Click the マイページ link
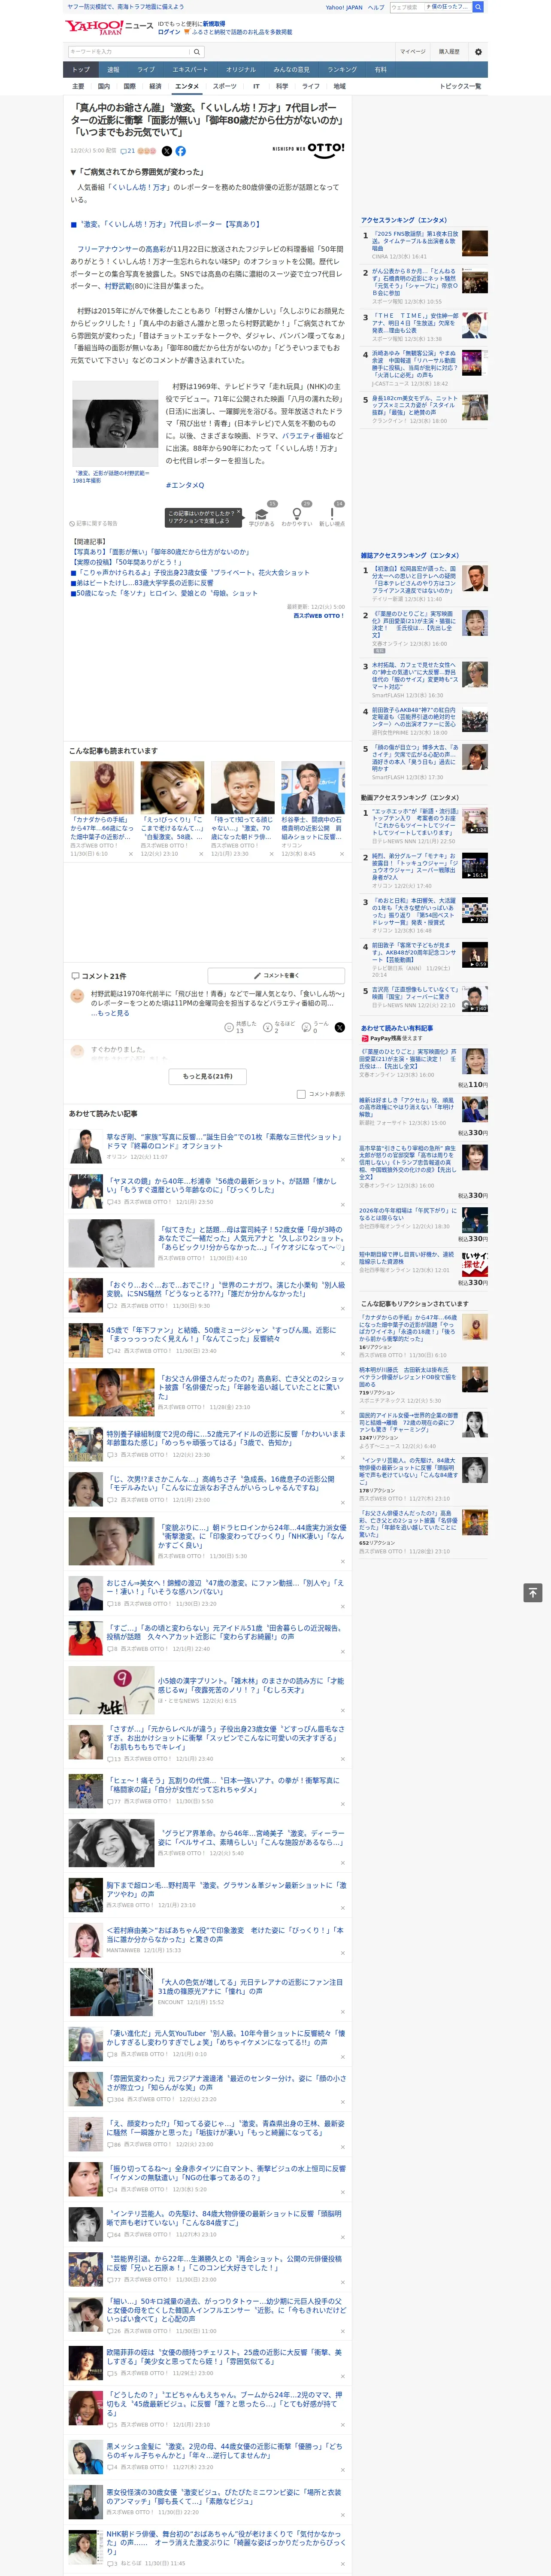This screenshot has width=551, height=2576. pos(413,52)
